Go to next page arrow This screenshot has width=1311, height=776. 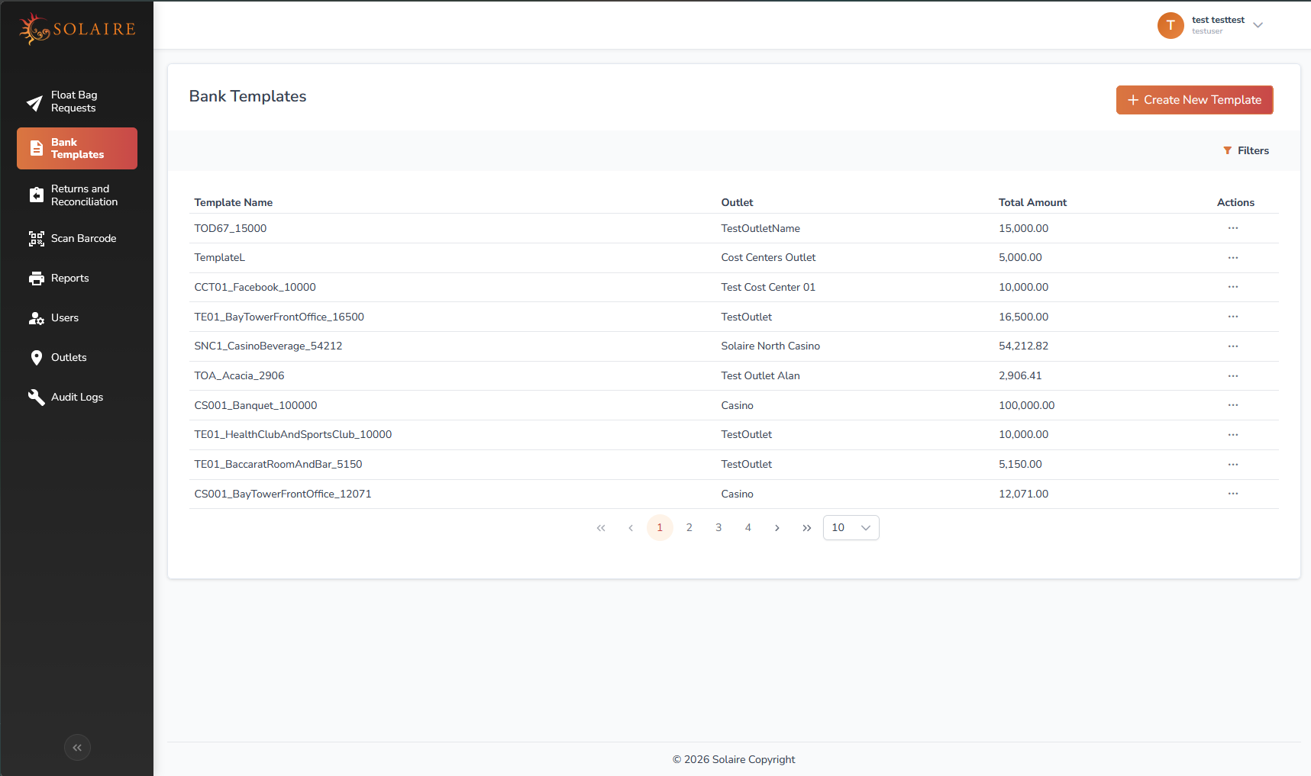[x=777, y=528]
